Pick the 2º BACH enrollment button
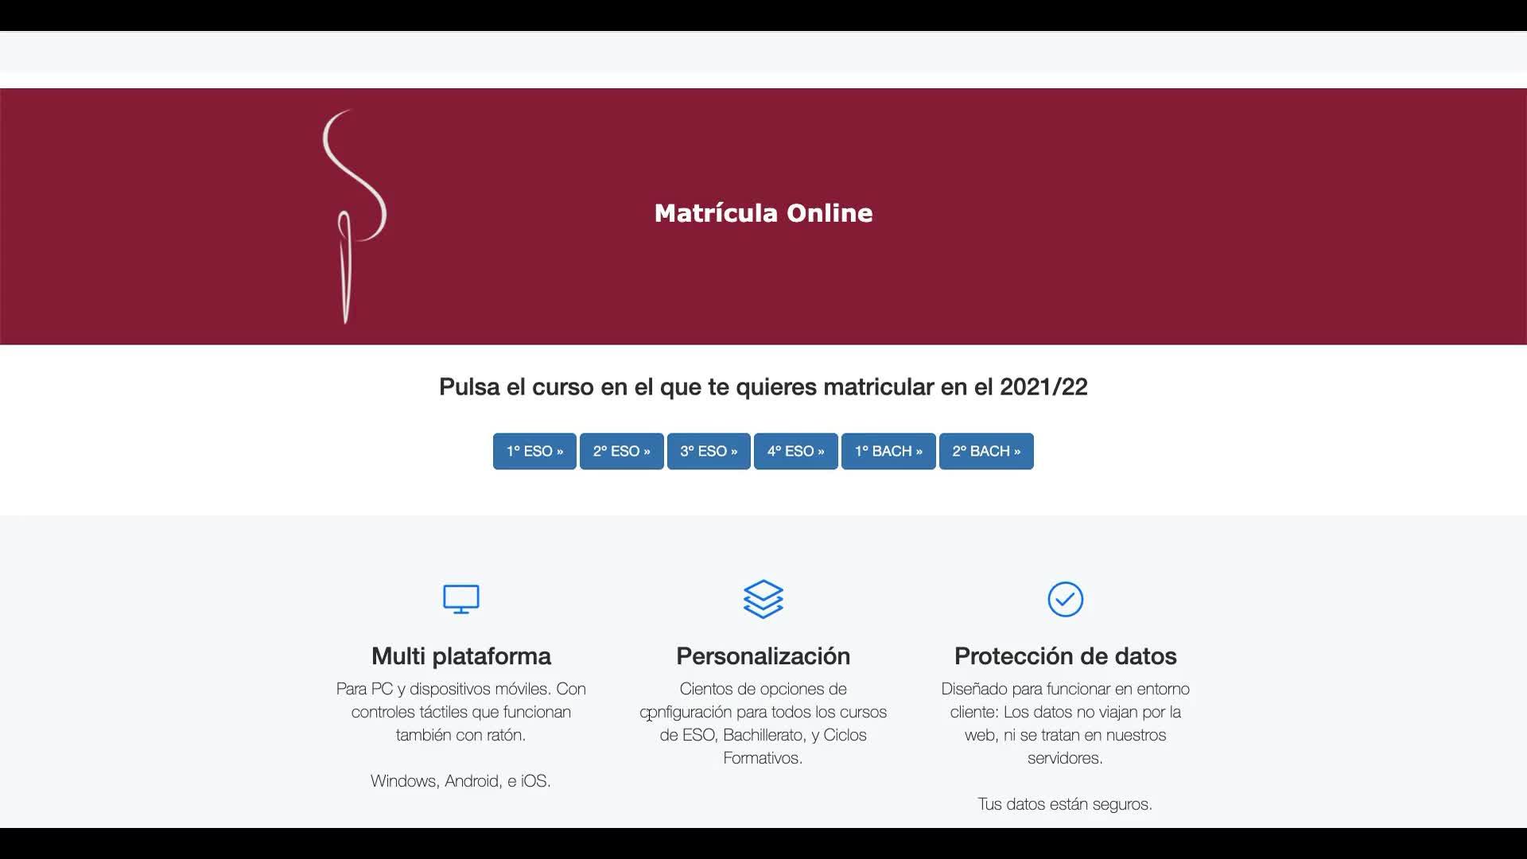Viewport: 1527px width, 859px height. 986,451
